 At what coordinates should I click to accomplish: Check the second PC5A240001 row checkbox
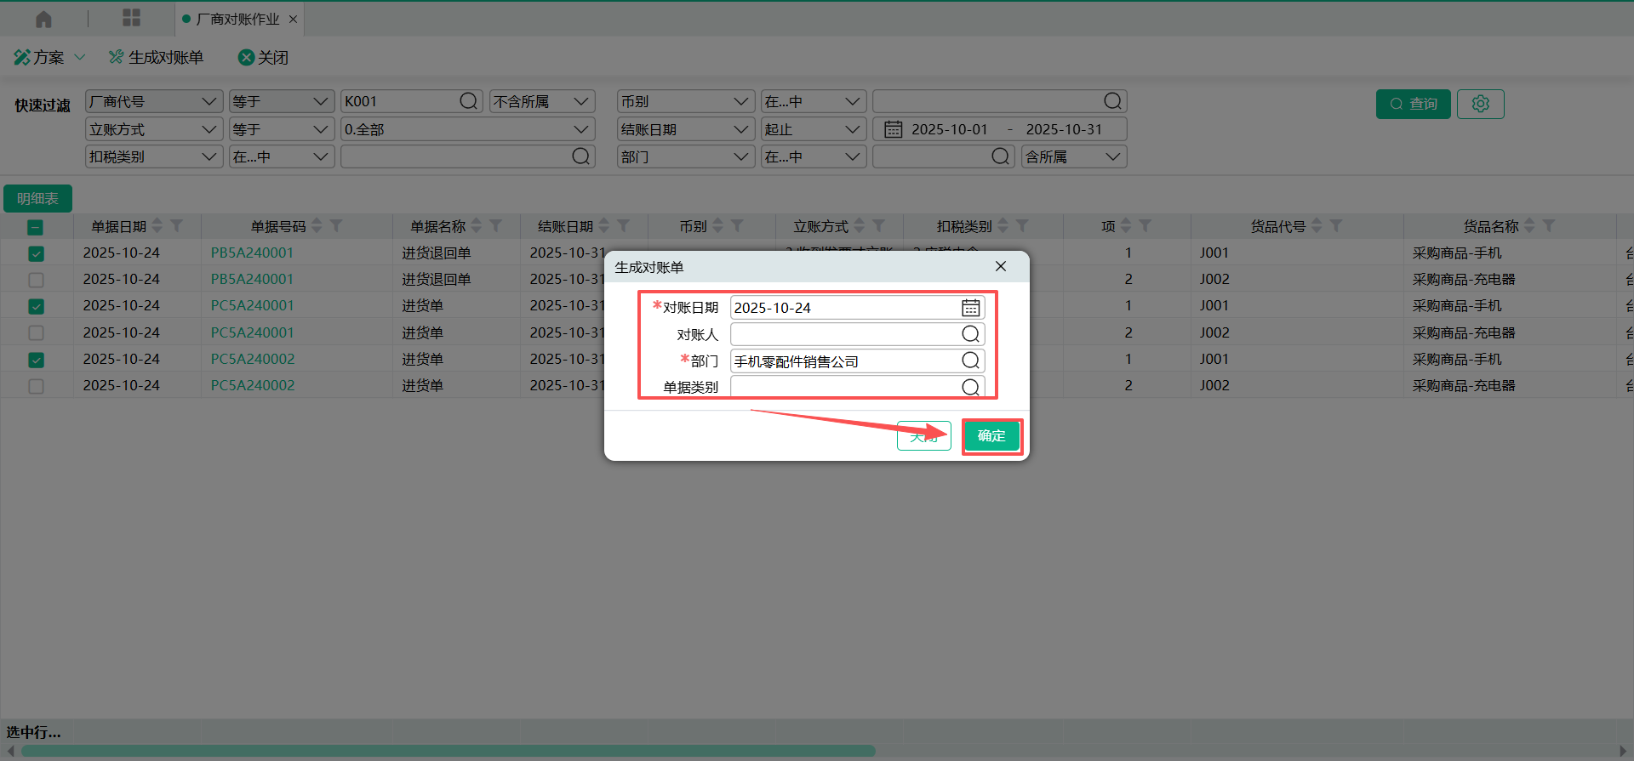(36, 332)
